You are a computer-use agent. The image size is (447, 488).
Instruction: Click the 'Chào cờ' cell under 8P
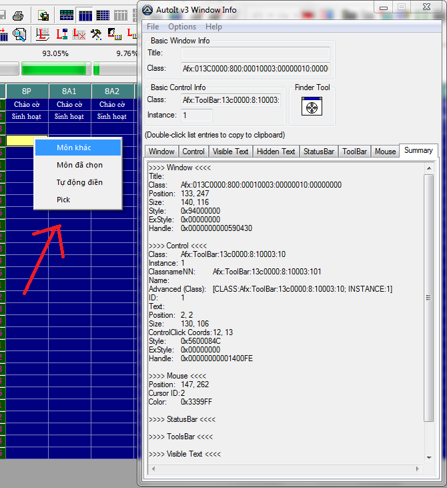[27, 105]
